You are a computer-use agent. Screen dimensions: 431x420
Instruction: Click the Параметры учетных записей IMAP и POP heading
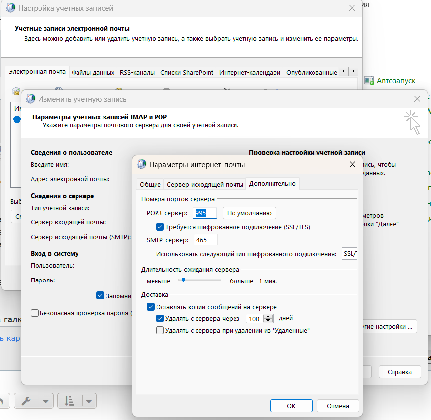pos(100,117)
